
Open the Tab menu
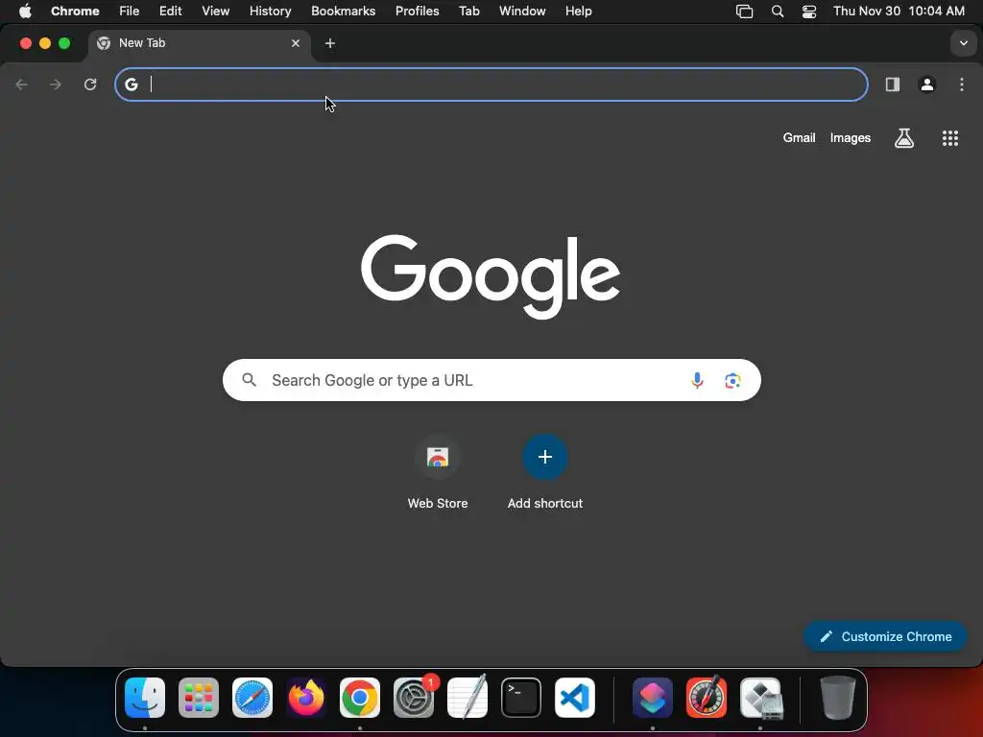(468, 12)
